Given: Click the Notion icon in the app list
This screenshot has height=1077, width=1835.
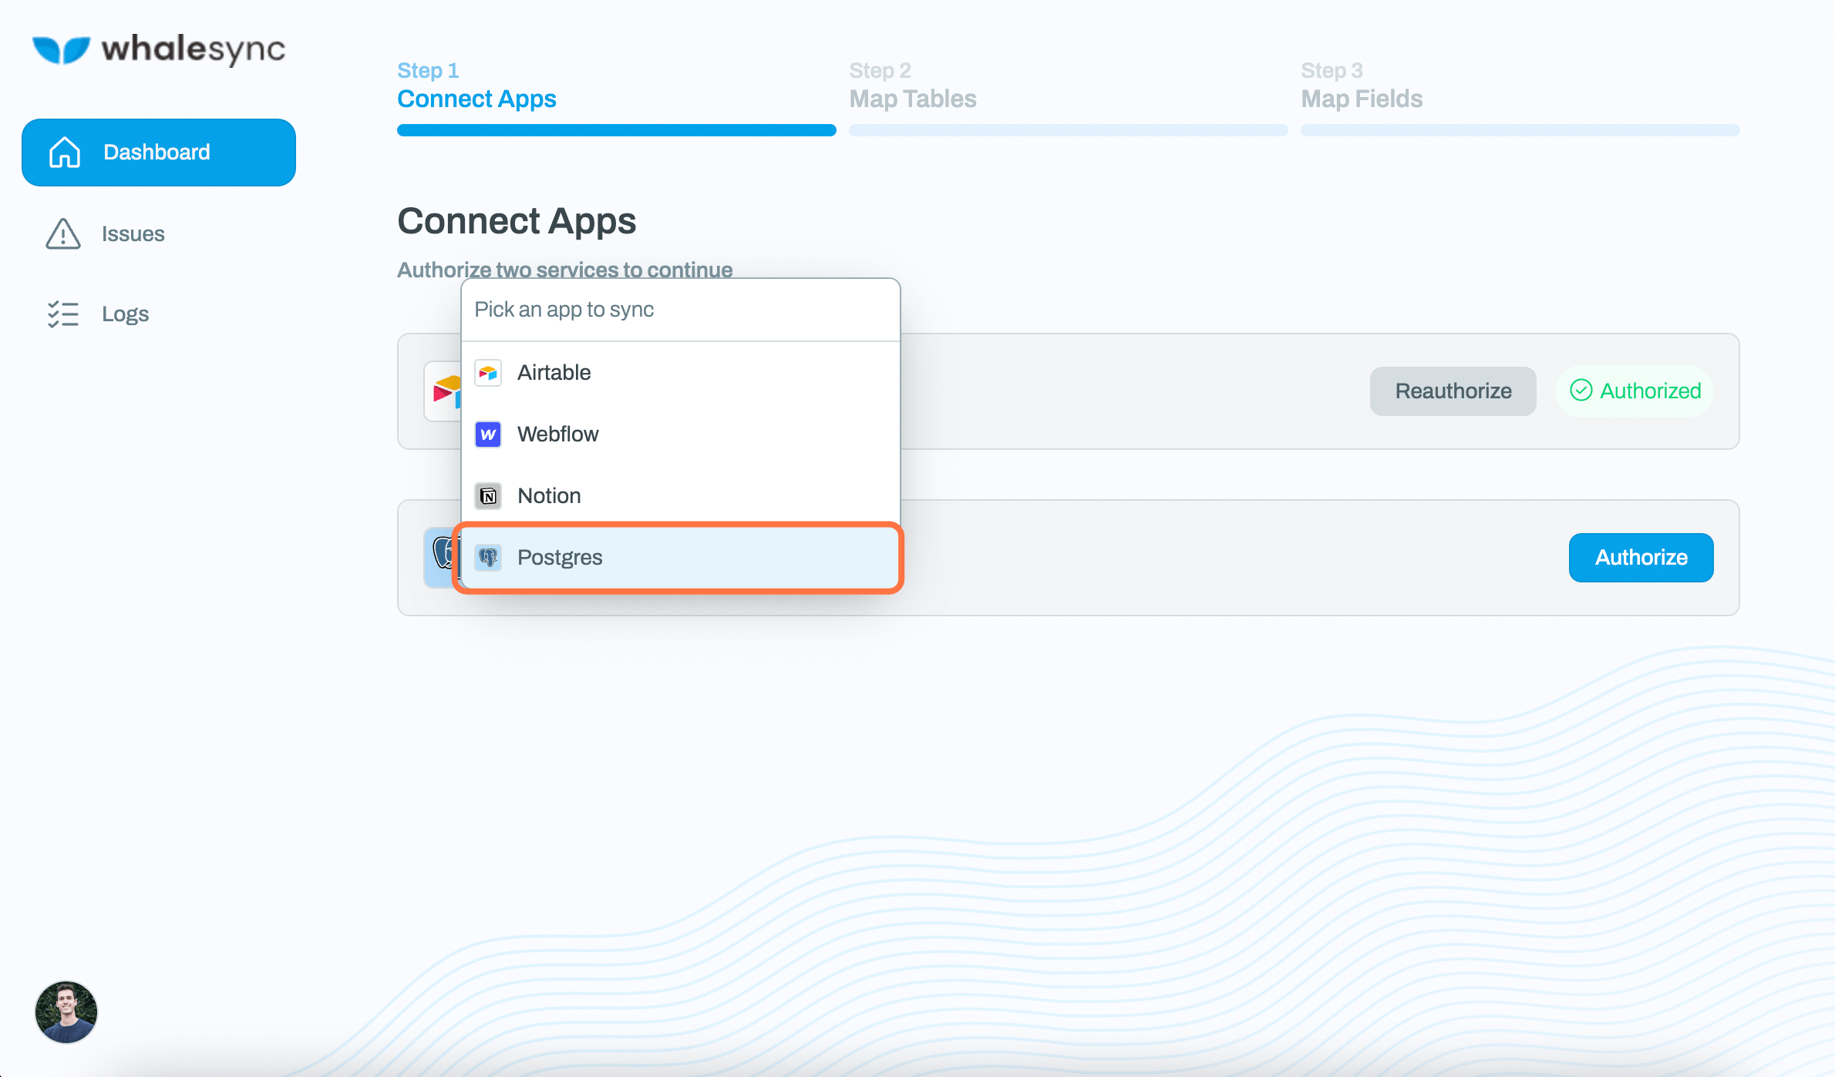Looking at the screenshot, I should pos(488,496).
